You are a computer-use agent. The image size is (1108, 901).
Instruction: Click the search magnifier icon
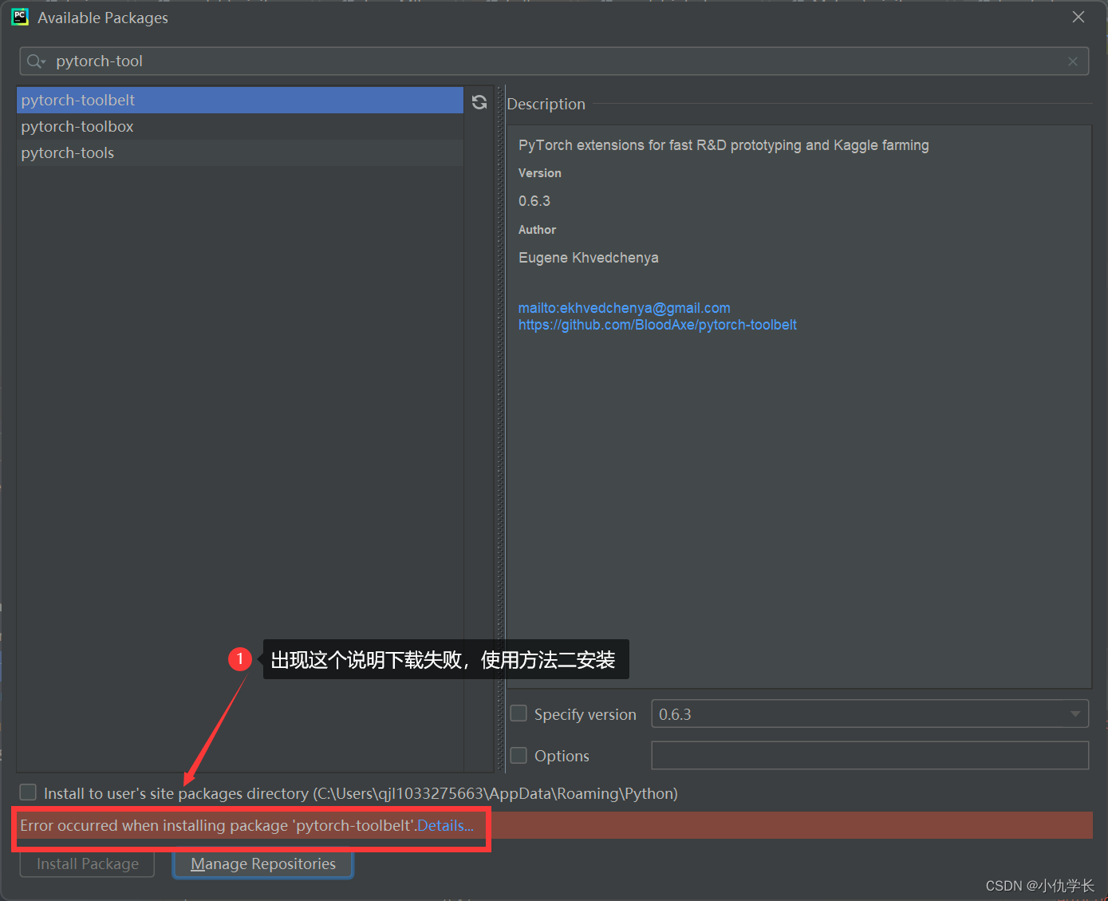click(36, 61)
